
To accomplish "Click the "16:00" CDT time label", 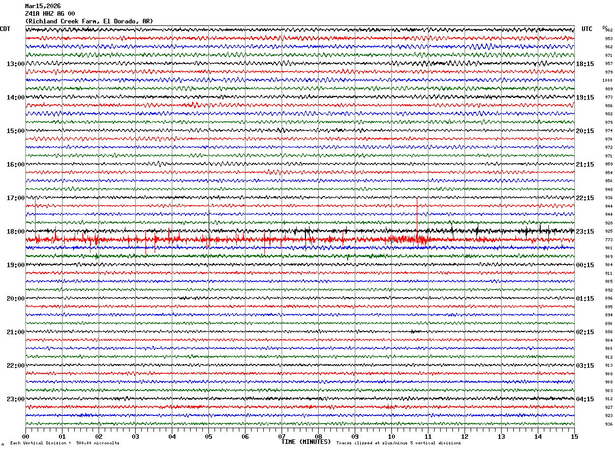I will (x=15, y=165).
